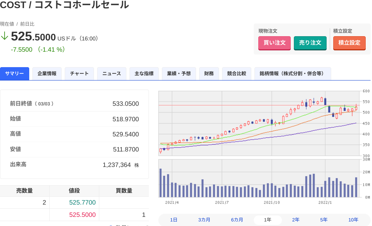
Task: Click the 2021/7 chart axis label
Action: [x=222, y=202]
